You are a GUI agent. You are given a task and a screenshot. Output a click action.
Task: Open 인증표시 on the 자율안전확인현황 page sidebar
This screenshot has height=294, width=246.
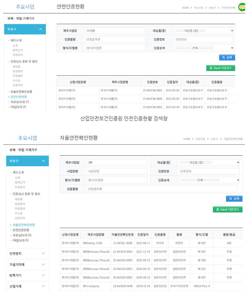20,187
